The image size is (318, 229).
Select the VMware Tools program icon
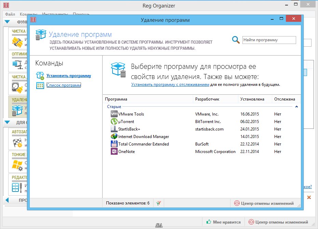click(114, 114)
